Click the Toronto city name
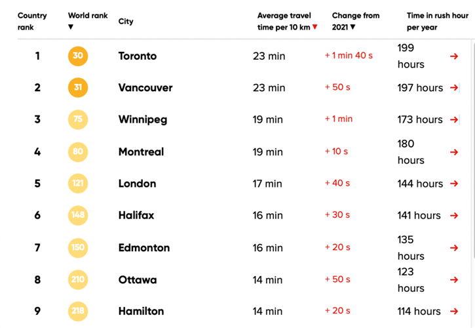The height and width of the screenshot is (328, 475). 138,56
